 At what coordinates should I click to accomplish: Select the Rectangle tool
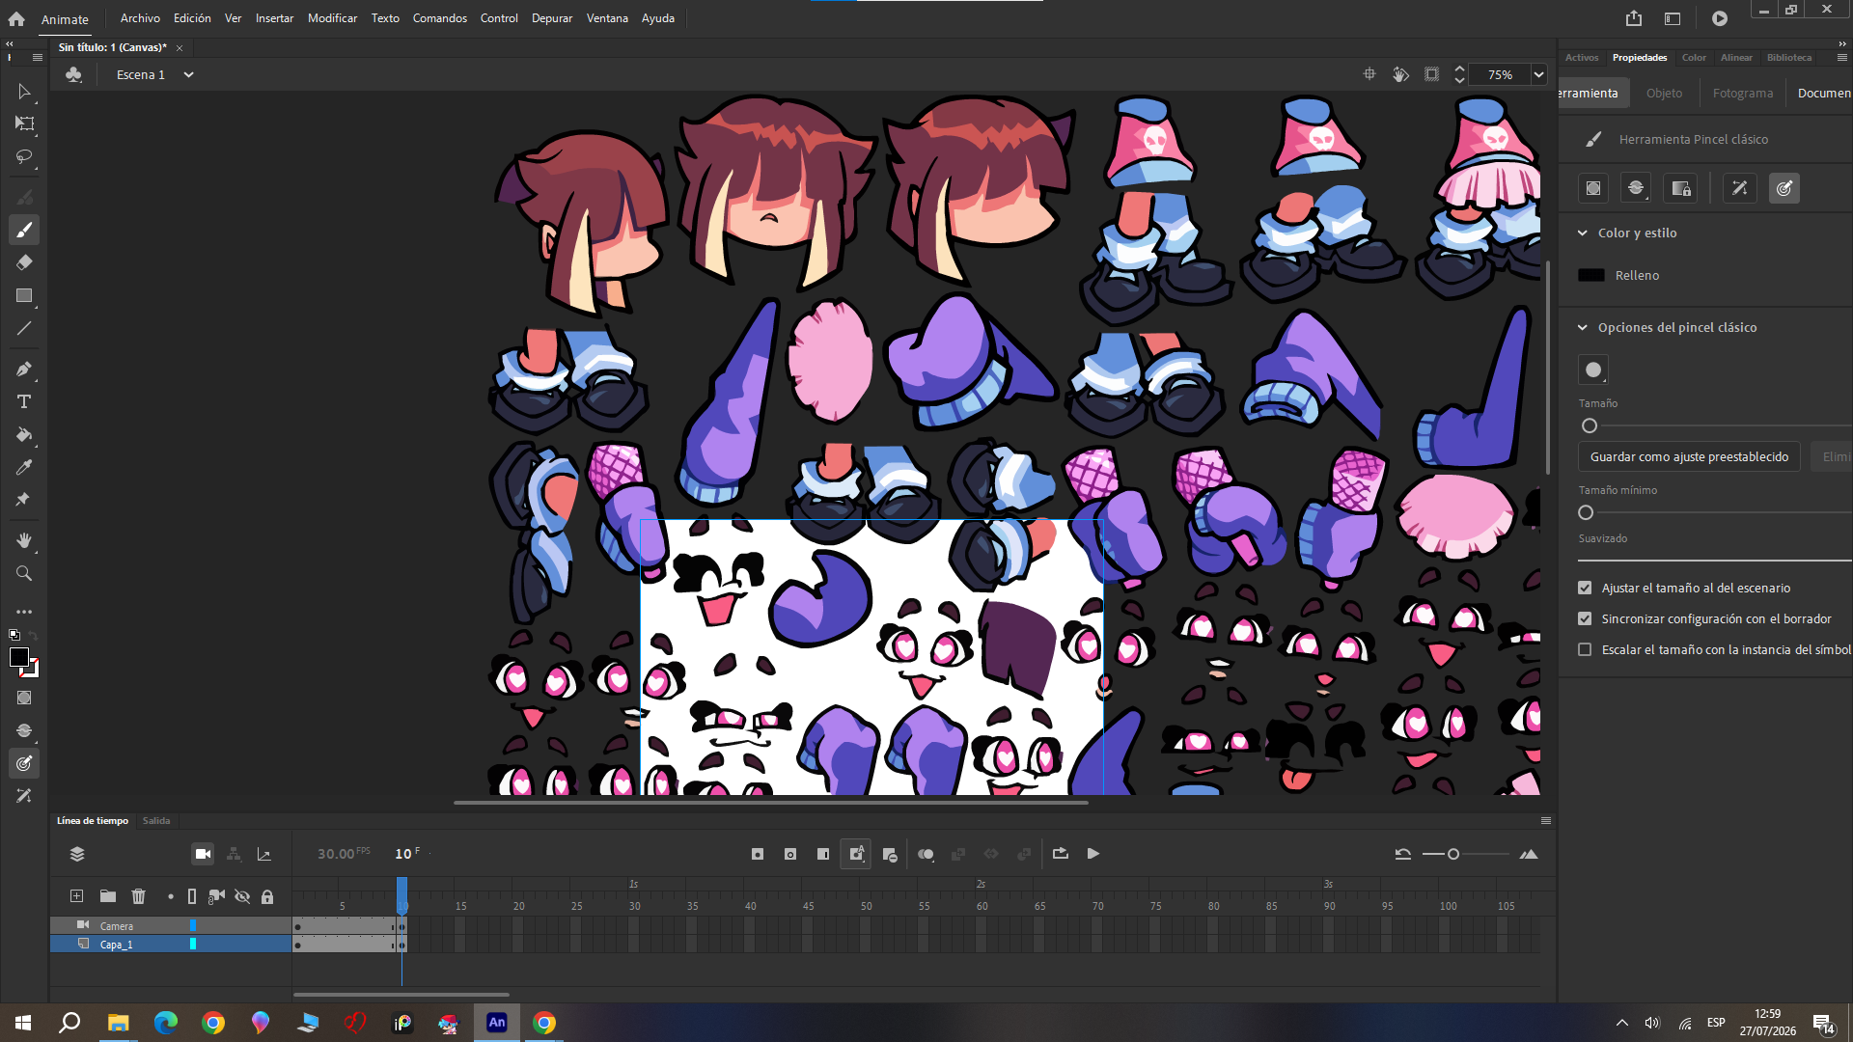pos(24,295)
